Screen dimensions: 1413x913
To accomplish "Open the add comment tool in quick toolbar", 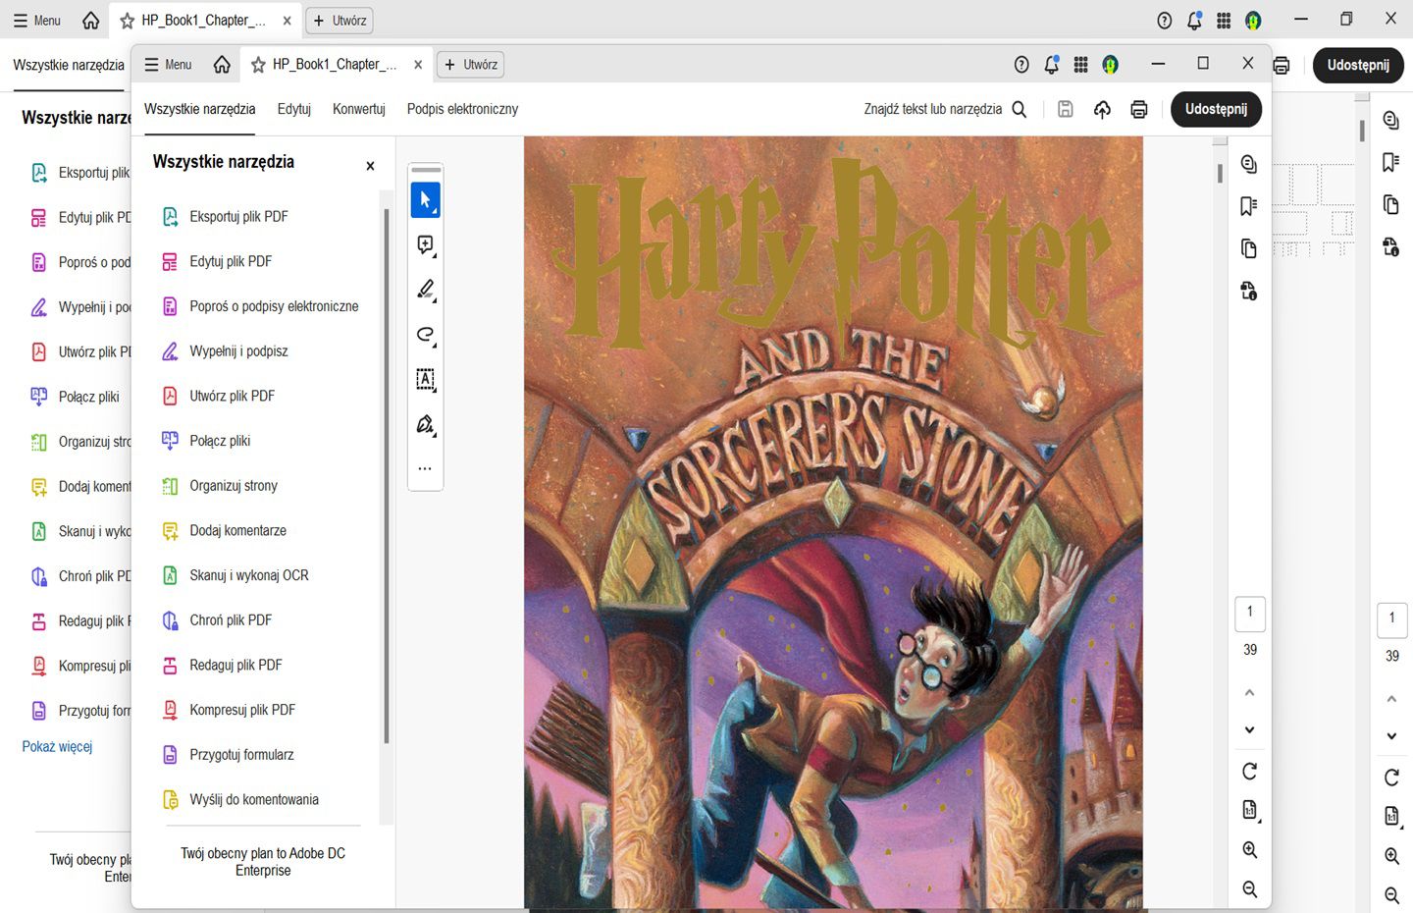I will [x=425, y=245].
